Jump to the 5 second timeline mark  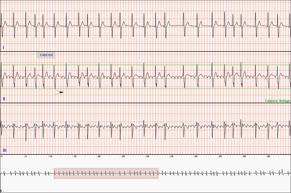pos(26,156)
